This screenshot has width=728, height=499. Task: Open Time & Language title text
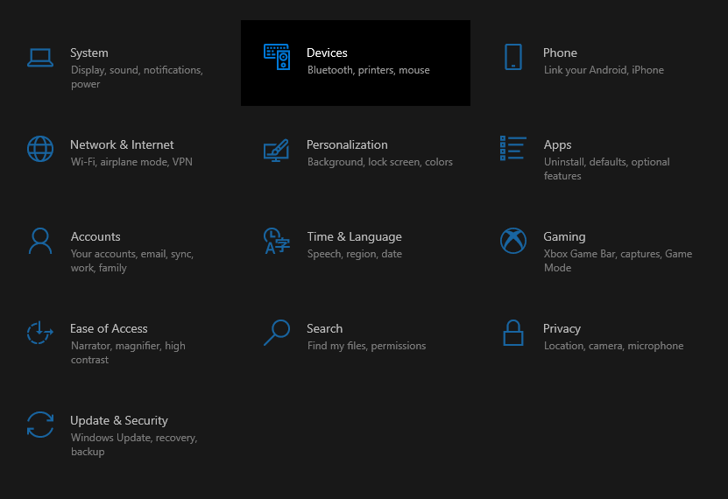[354, 237]
